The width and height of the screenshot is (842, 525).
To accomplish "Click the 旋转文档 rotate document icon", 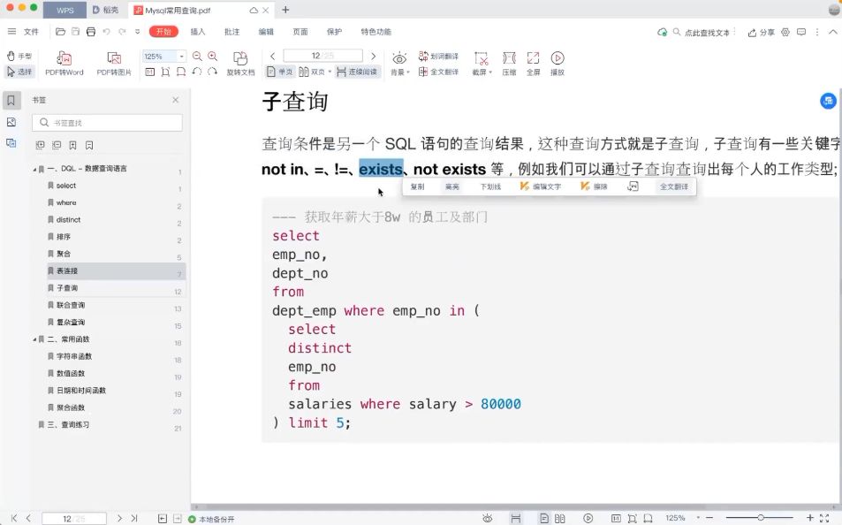I will tap(239, 62).
